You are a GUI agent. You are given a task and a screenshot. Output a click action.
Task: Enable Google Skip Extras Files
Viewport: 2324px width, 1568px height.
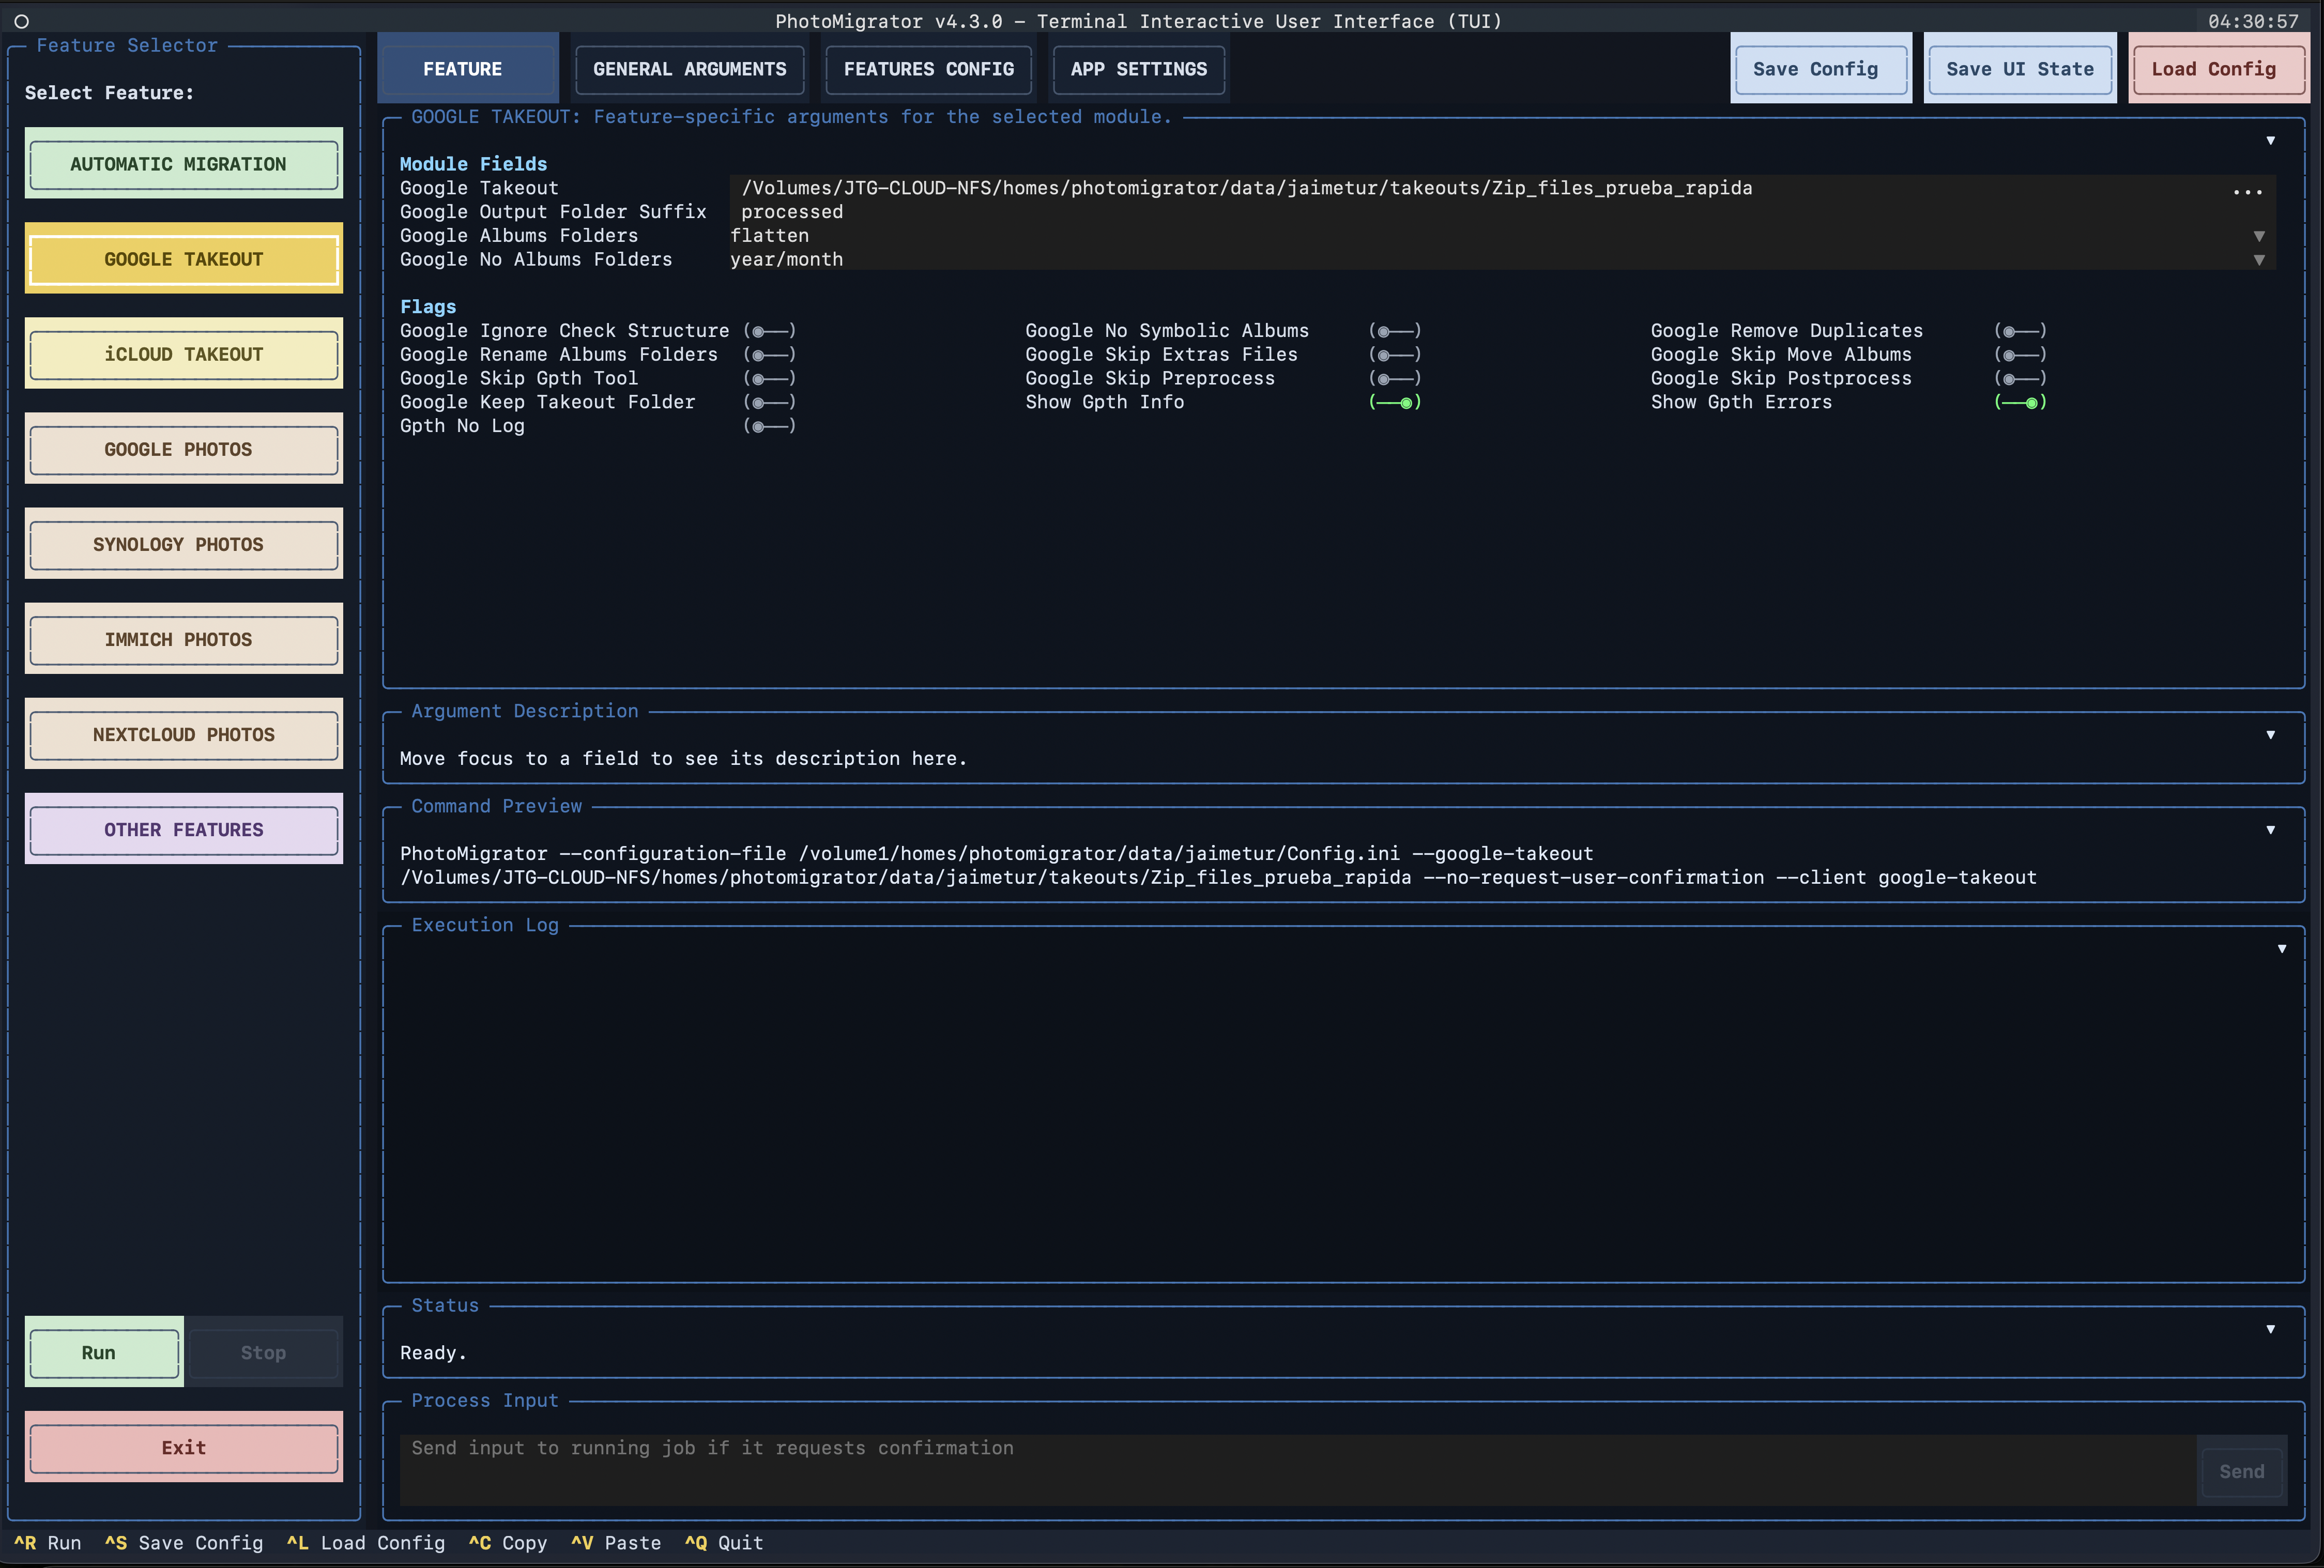tap(1395, 355)
